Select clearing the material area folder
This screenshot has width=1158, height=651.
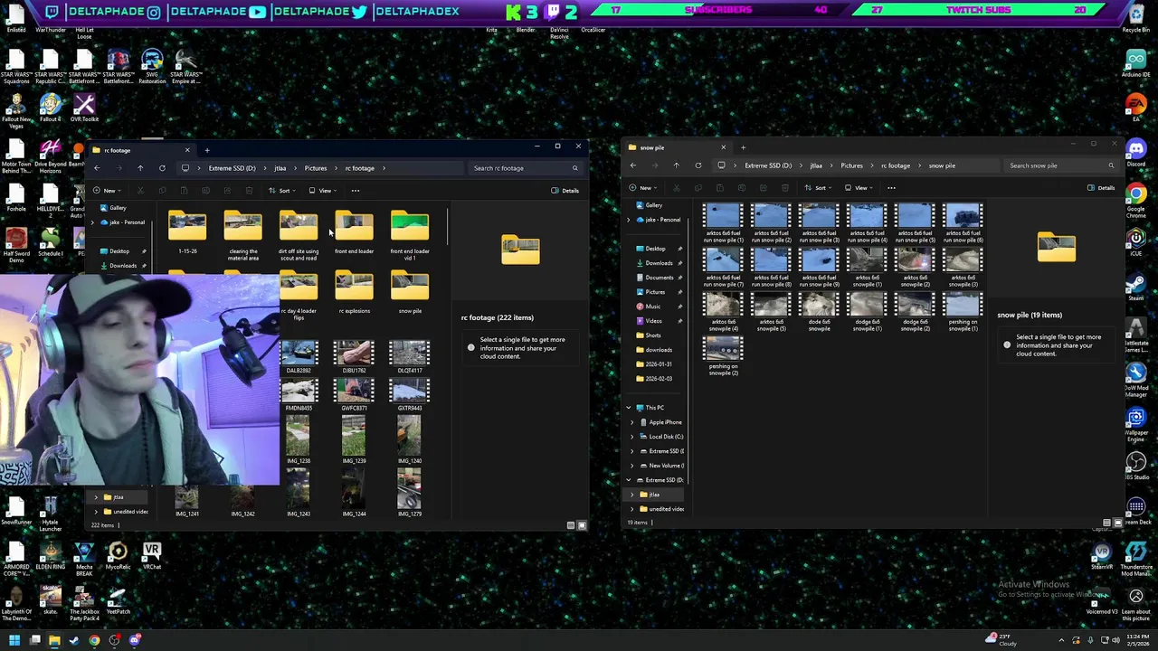coord(242,235)
